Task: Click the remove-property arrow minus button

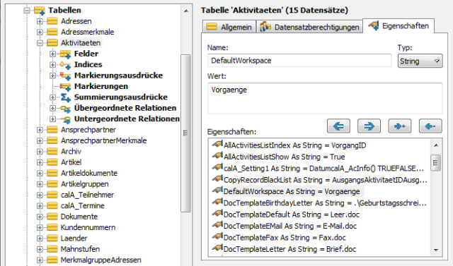Action: [430, 126]
